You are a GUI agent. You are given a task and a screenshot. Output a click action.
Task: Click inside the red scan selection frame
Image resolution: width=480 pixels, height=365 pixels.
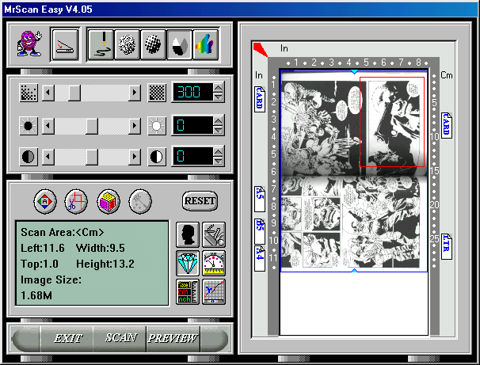coord(392,122)
